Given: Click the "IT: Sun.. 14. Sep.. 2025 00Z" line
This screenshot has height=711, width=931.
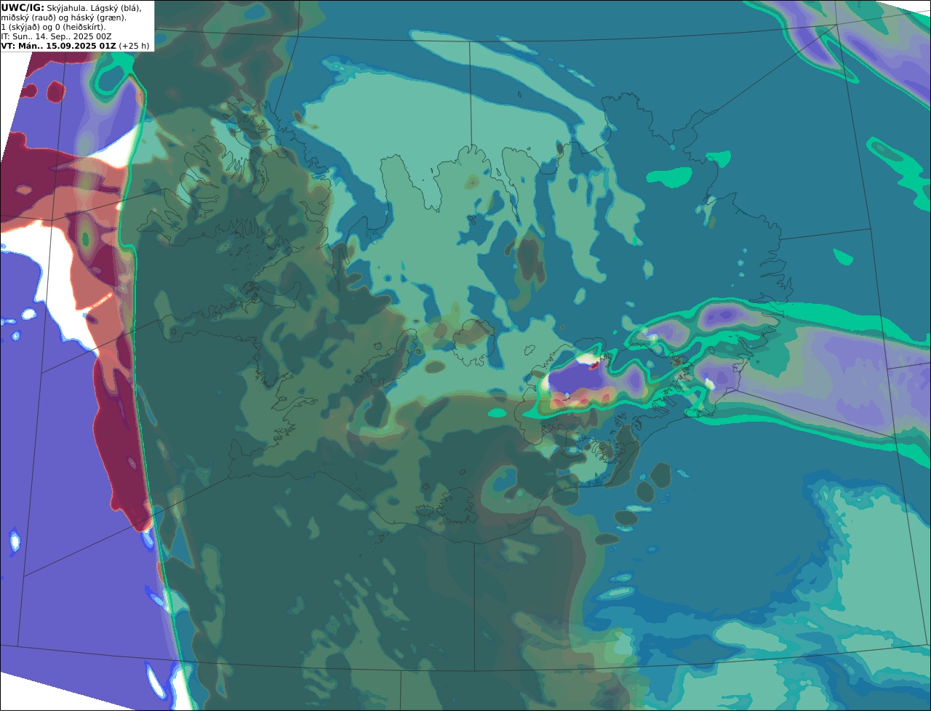Looking at the screenshot, I should tap(56, 36).
